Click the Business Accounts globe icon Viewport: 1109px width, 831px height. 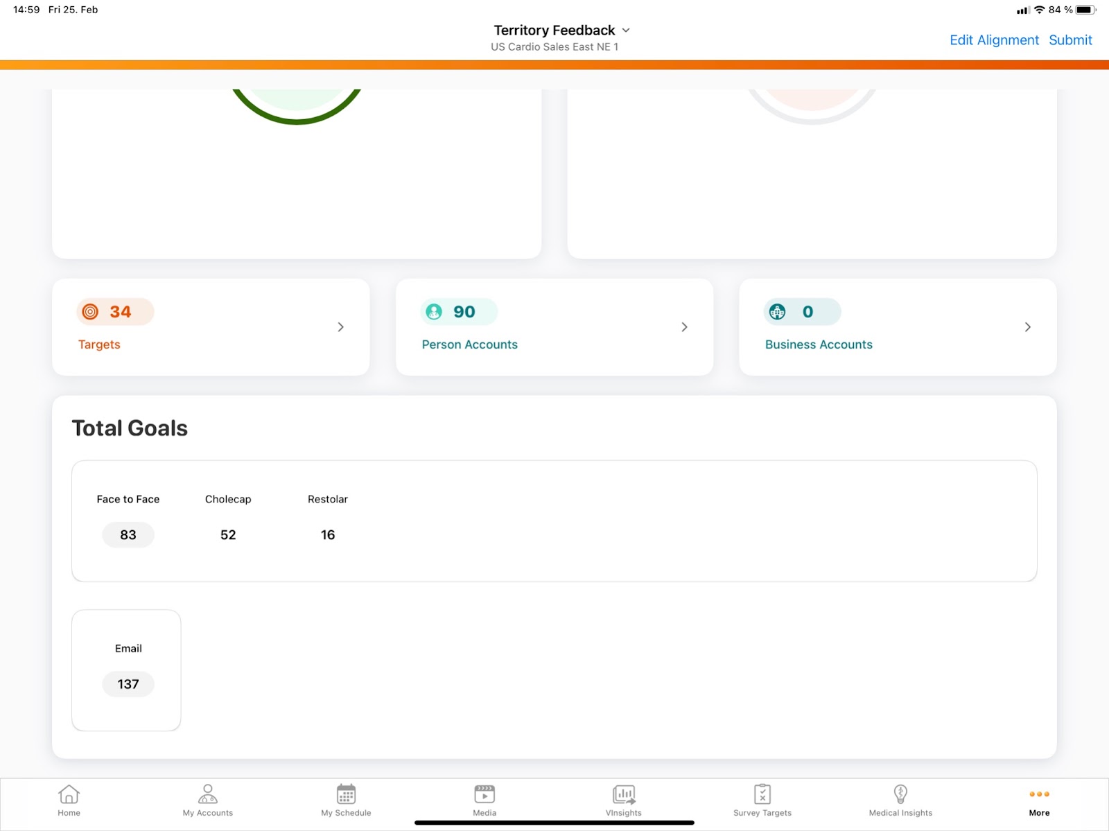(x=778, y=312)
